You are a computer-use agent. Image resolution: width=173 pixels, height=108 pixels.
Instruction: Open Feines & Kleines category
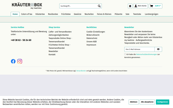tap(104, 14)
